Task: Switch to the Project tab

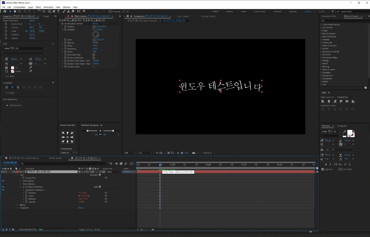Action: [46, 16]
